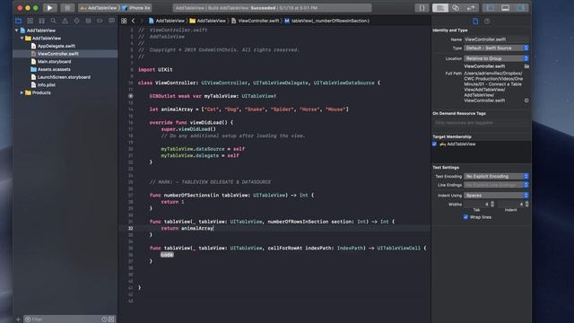Toggle the Inspectors panel
Viewport: 574px width, 323px height.
point(520,8)
